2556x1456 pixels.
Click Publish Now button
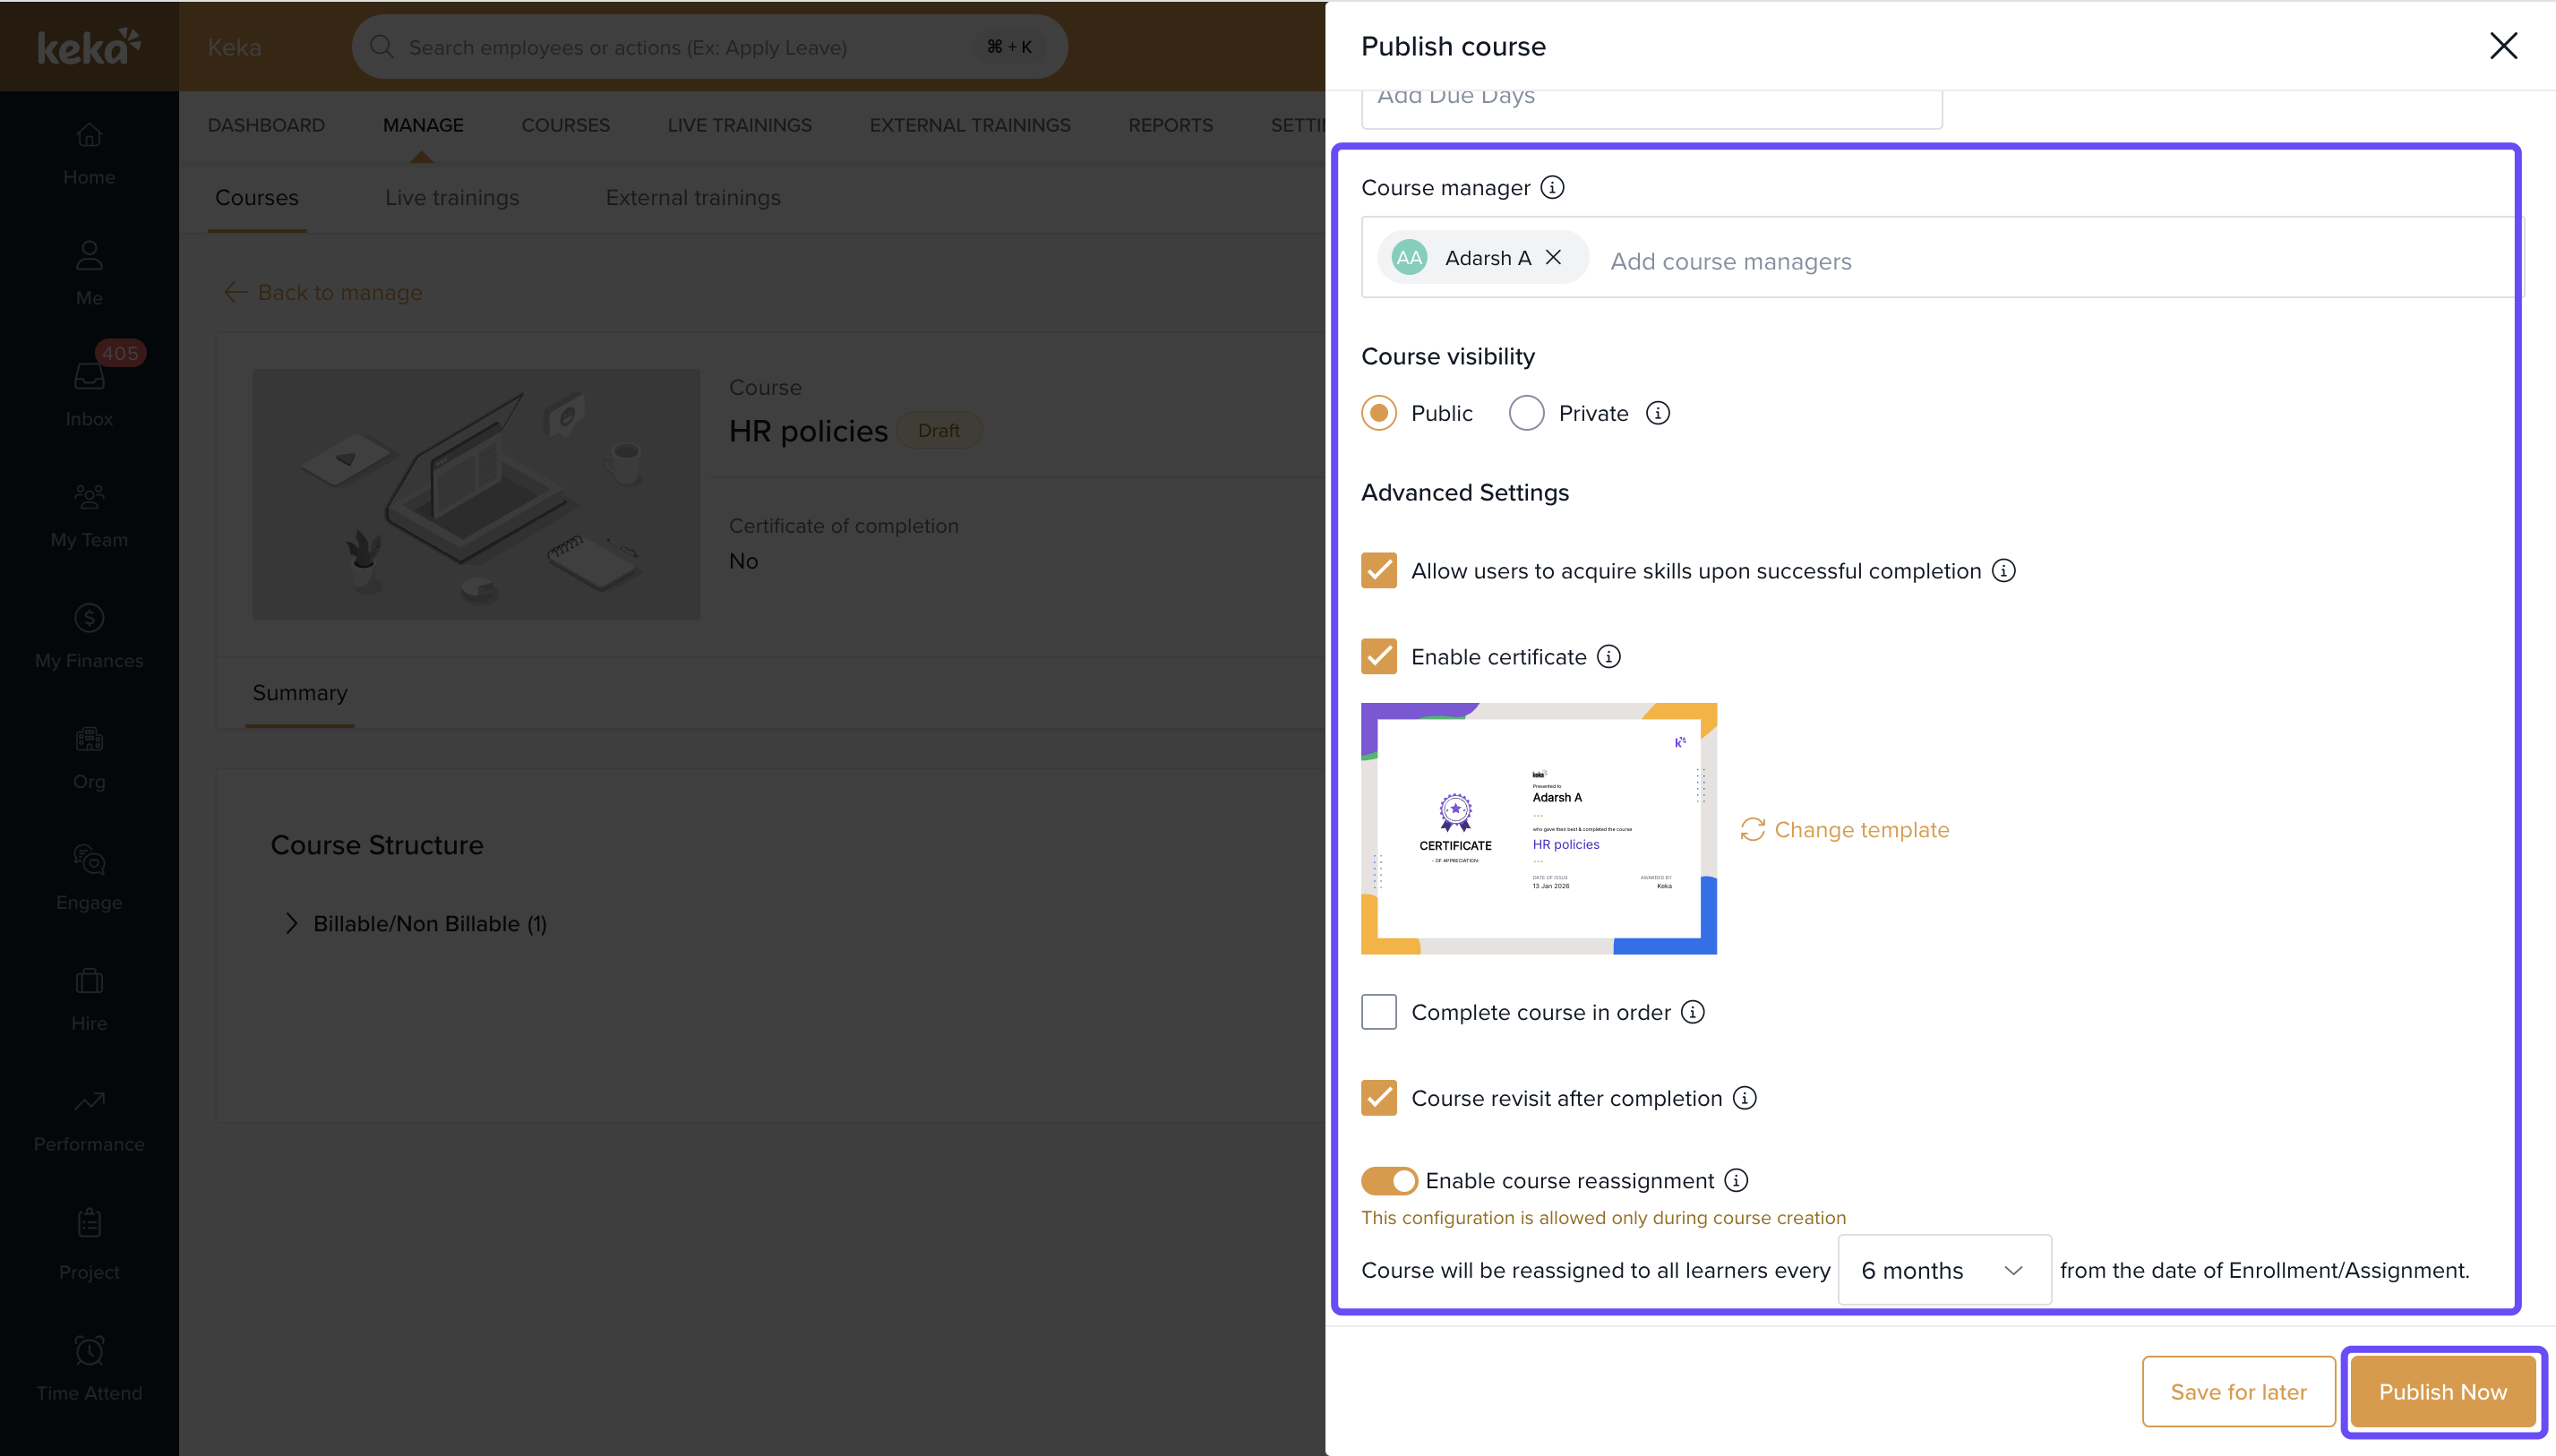tap(2442, 1391)
